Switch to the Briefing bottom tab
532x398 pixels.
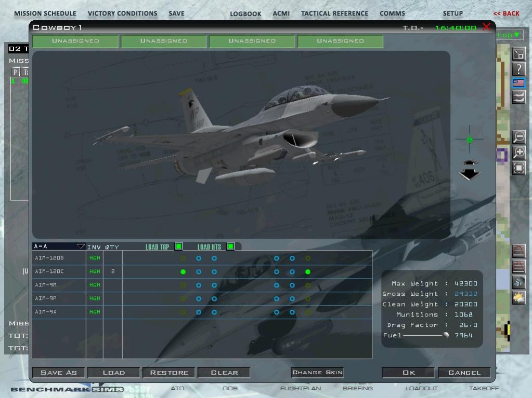(x=358, y=388)
